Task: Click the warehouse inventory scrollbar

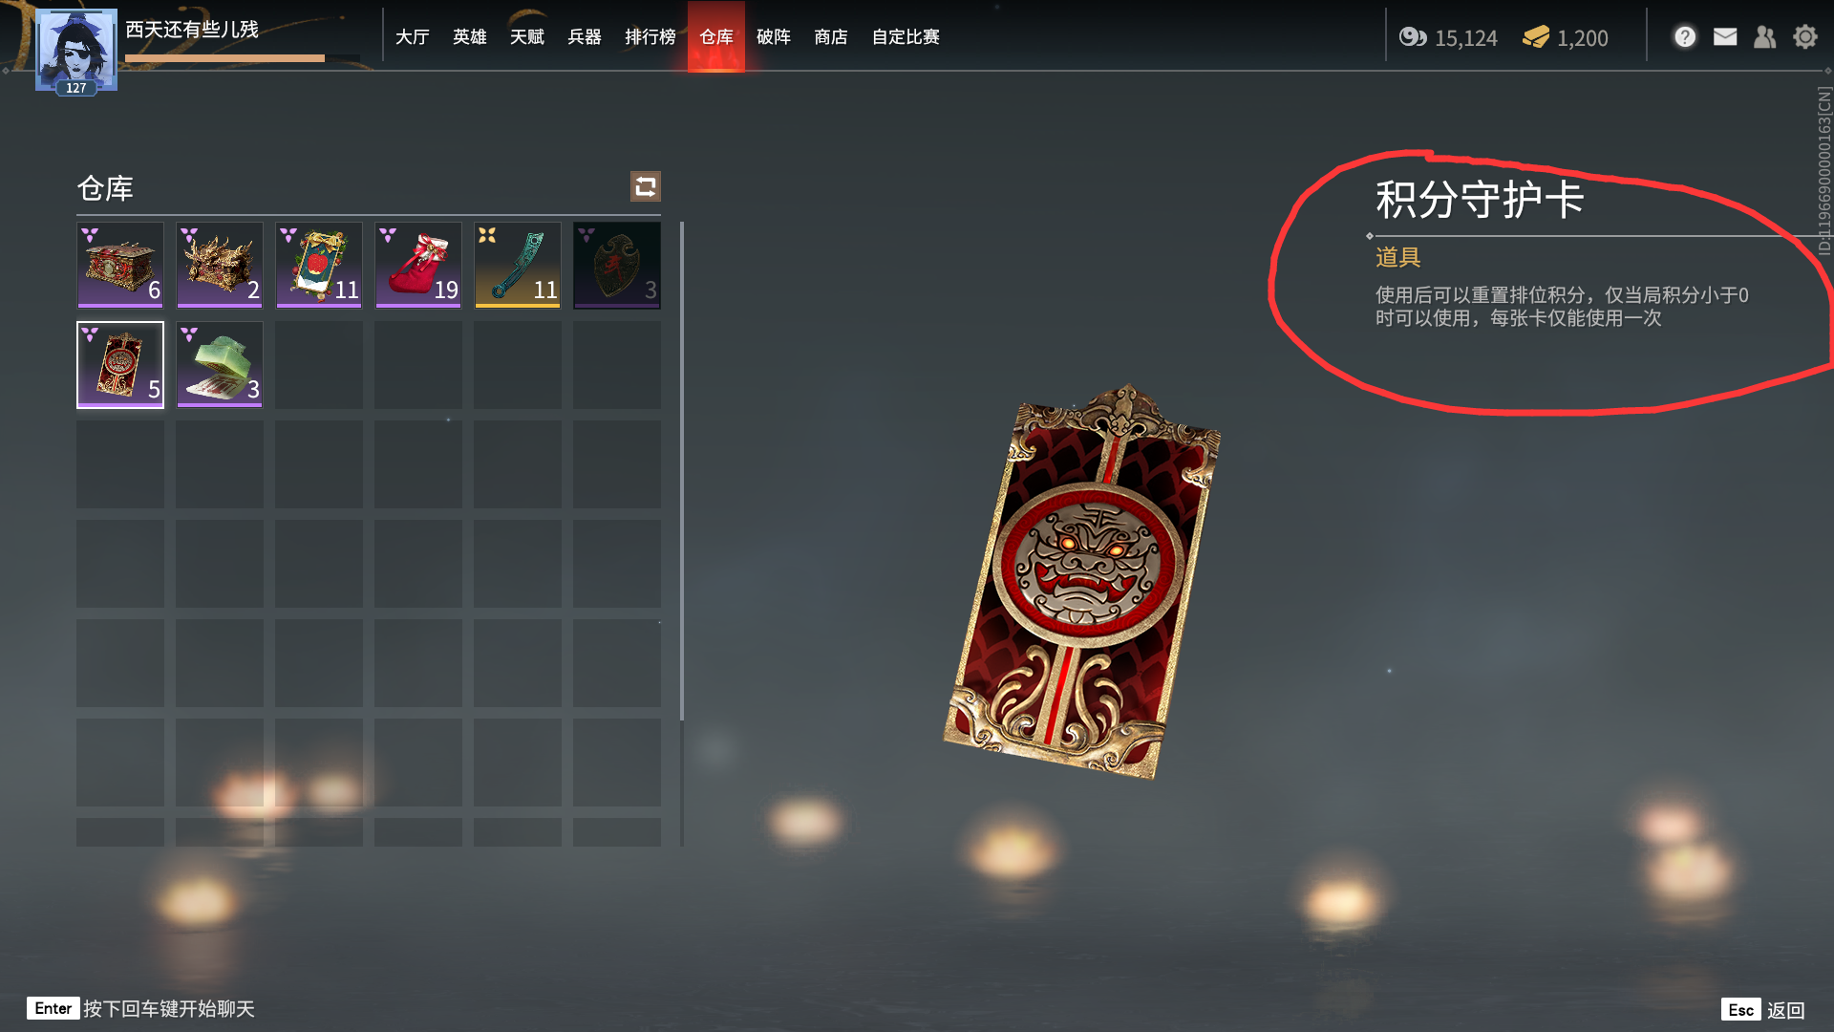Action: pyautogui.click(x=682, y=471)
